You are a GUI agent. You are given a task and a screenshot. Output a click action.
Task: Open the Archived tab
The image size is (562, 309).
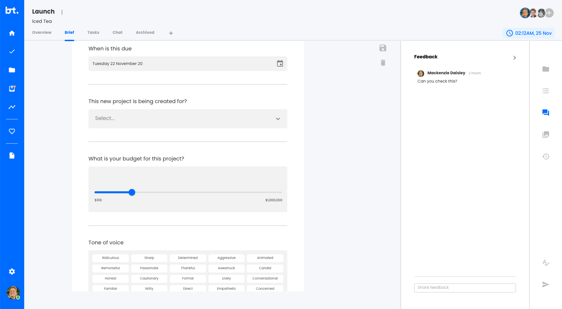pos(145,32)
